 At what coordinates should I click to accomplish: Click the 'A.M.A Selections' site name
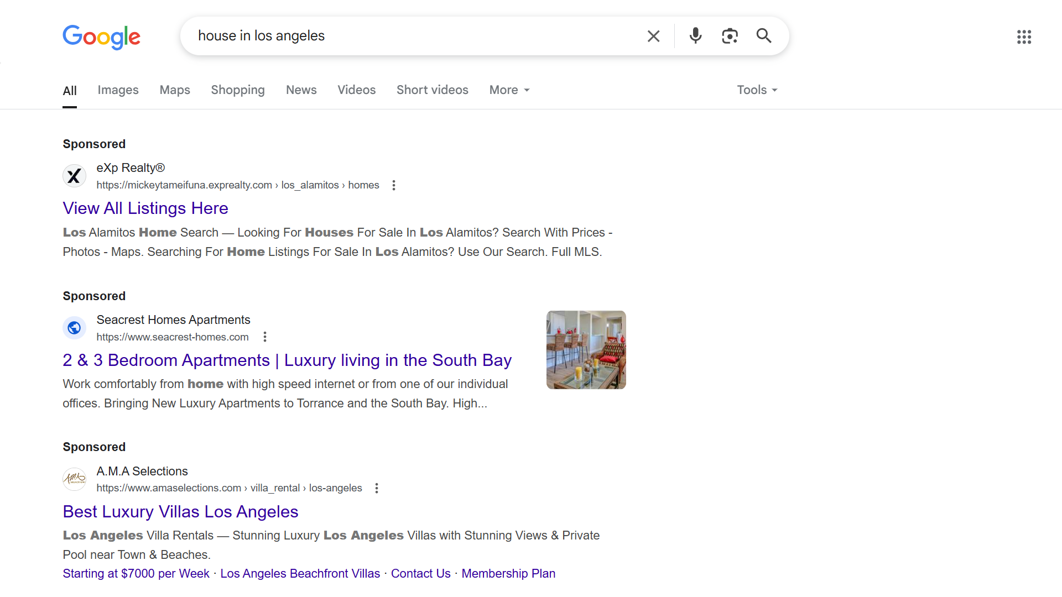pos(142,472)
